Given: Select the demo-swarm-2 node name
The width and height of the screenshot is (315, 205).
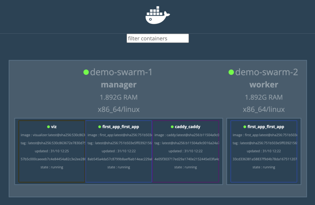Looking at the screenshot, I should click(266, 72).
